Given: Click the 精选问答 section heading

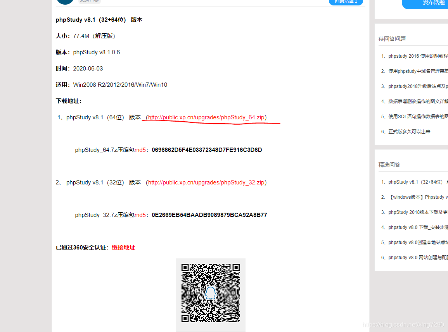Looking at the screenshot, I should [x=389, y=165].
